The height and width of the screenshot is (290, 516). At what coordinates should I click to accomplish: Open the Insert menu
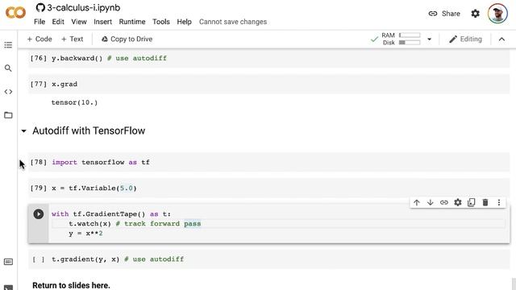(102, 22)
